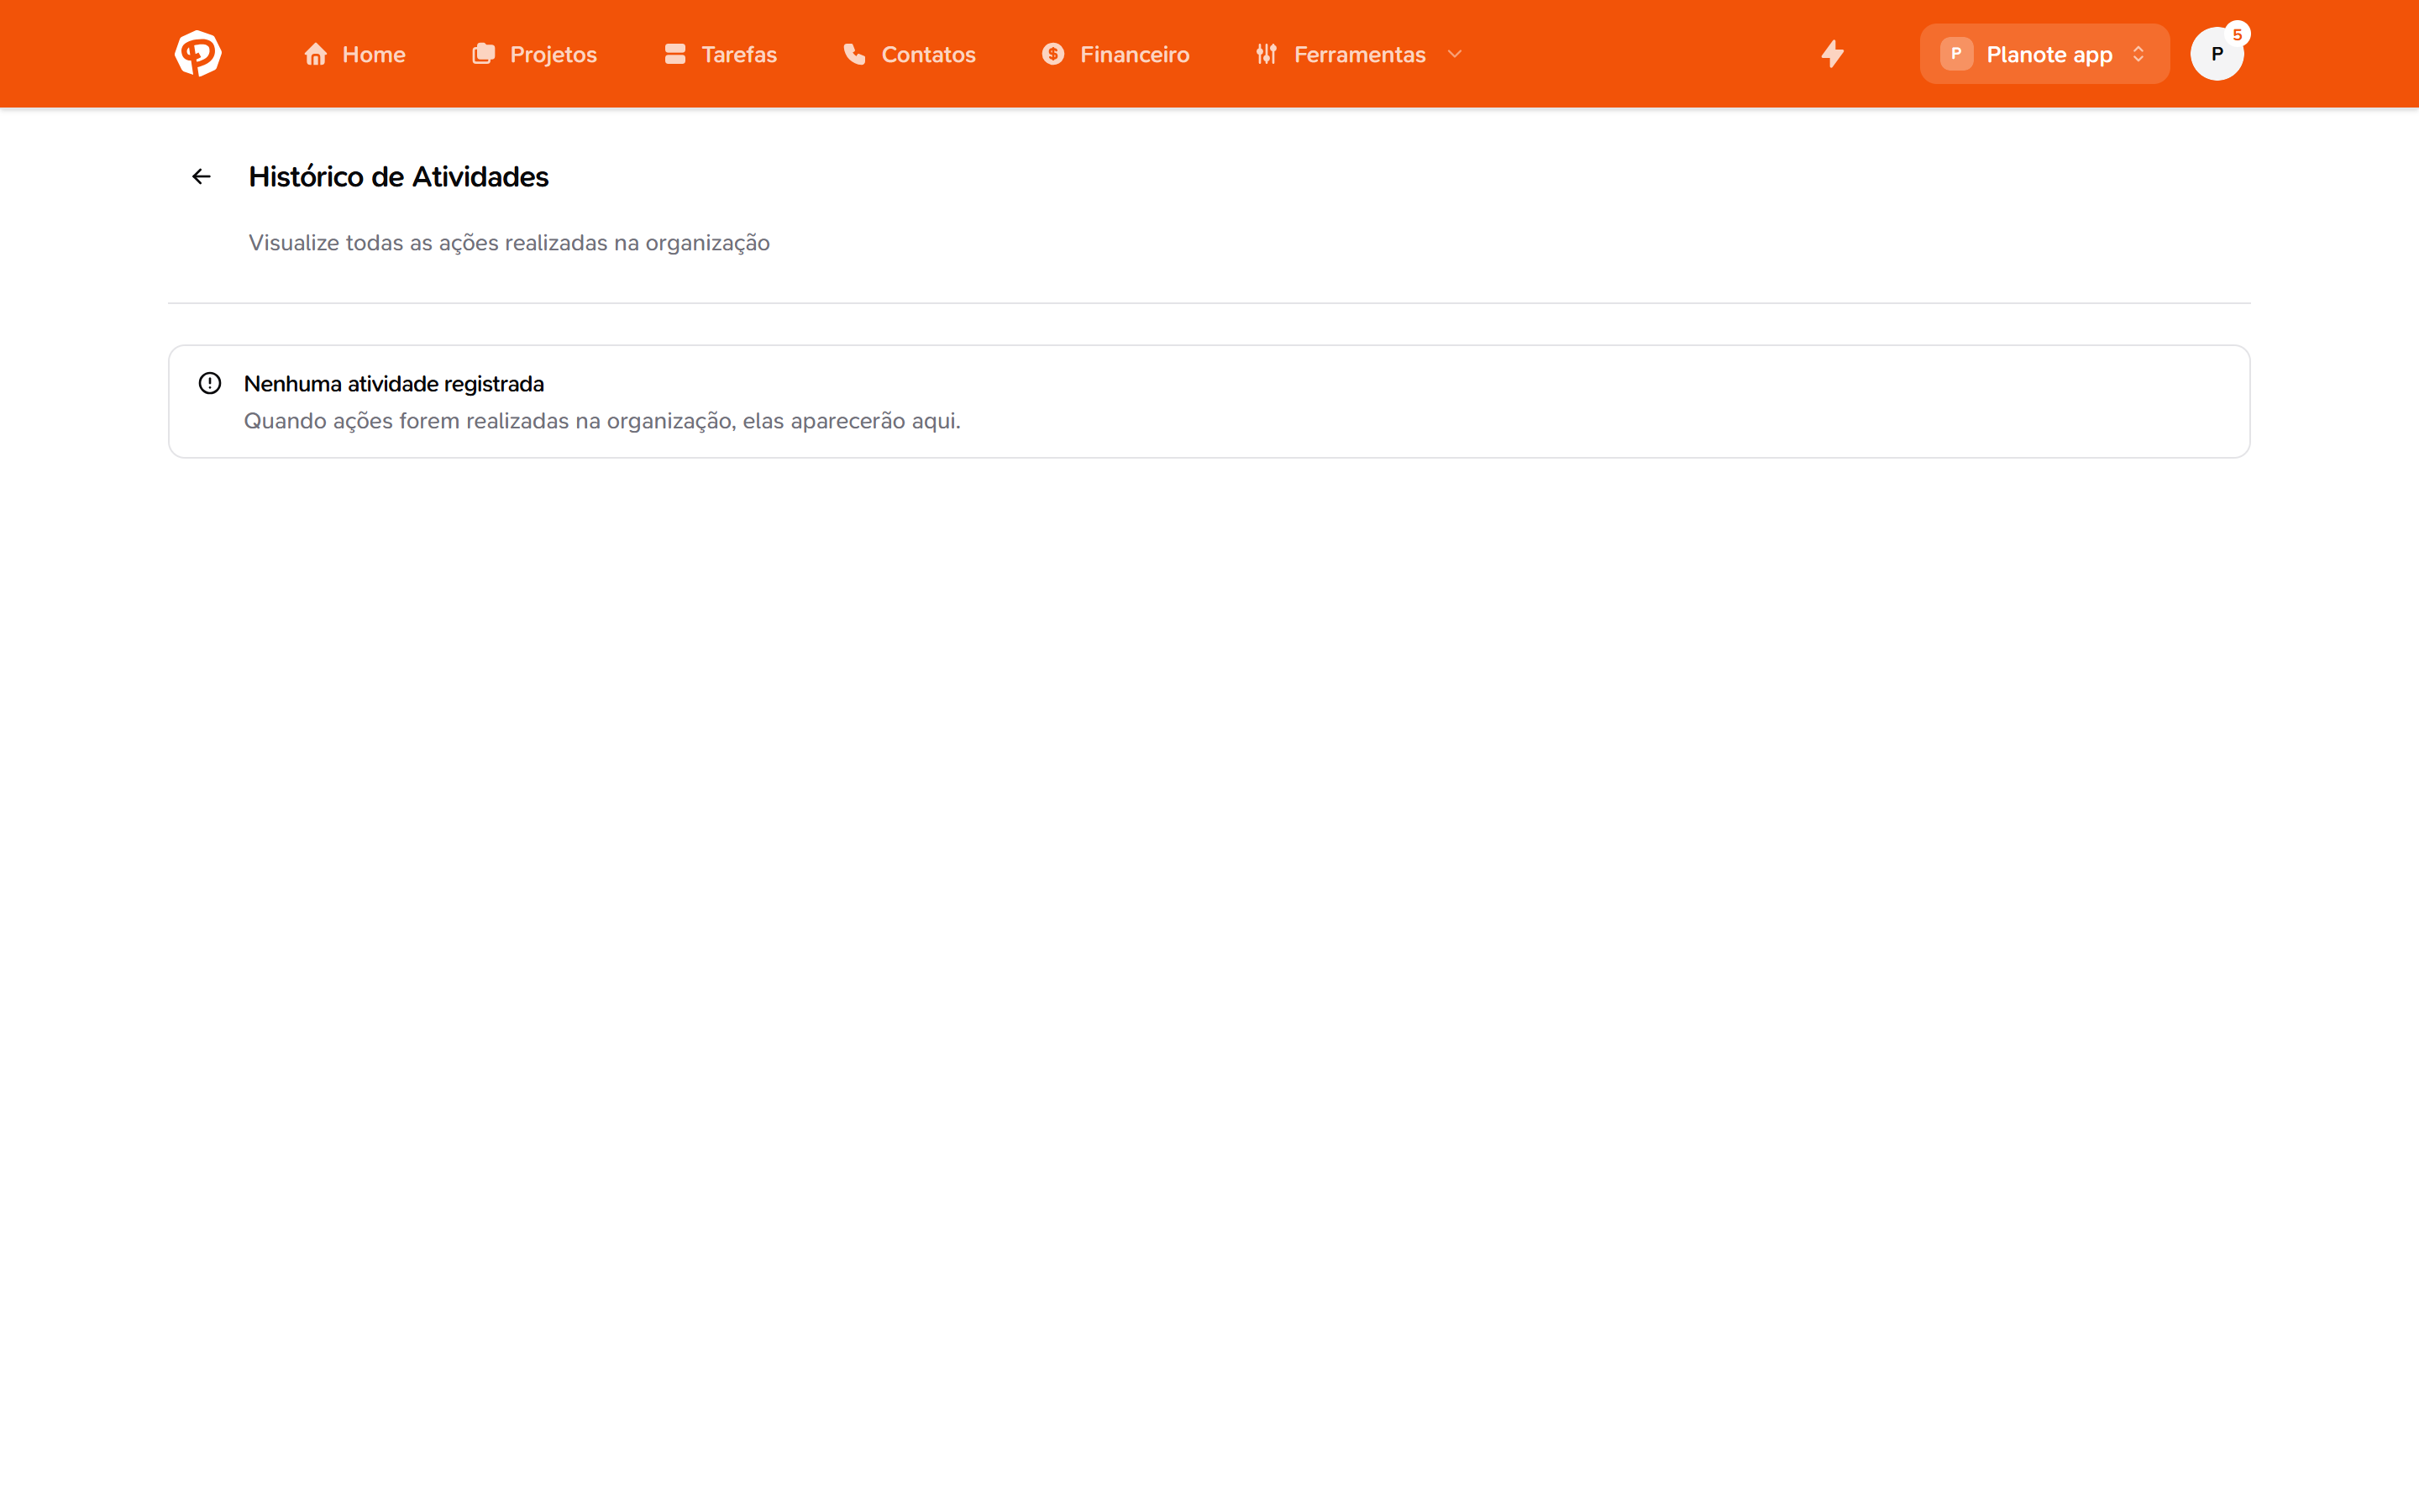The height and width of the screenshot is (1512, 2419).
Task: Open the Tarefas section
Action: [x=721, y=54]
